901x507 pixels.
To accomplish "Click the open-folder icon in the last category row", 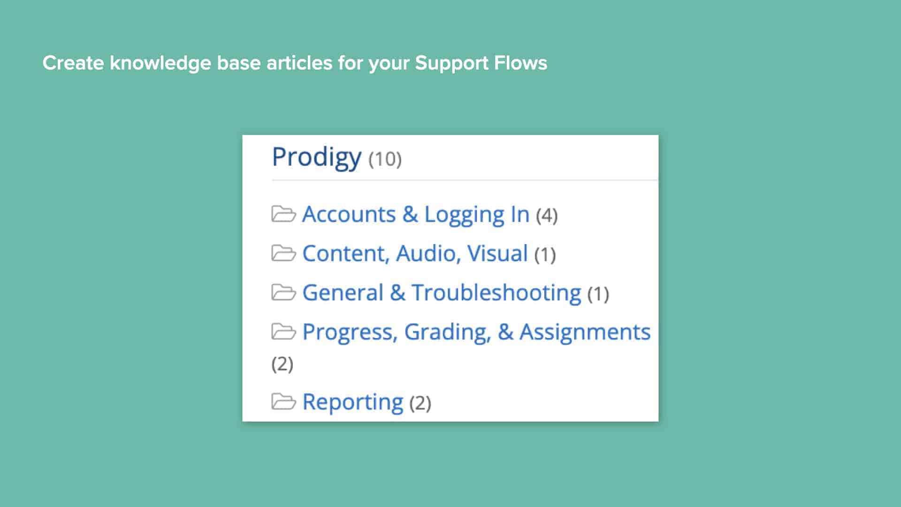I will (283, 401).
